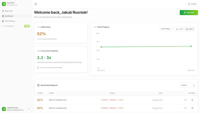Click the Store Settings shop icon
200x113 pixels.
coord(3,21)
